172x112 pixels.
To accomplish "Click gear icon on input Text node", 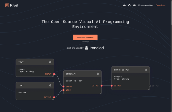I will tap(50, 62).
